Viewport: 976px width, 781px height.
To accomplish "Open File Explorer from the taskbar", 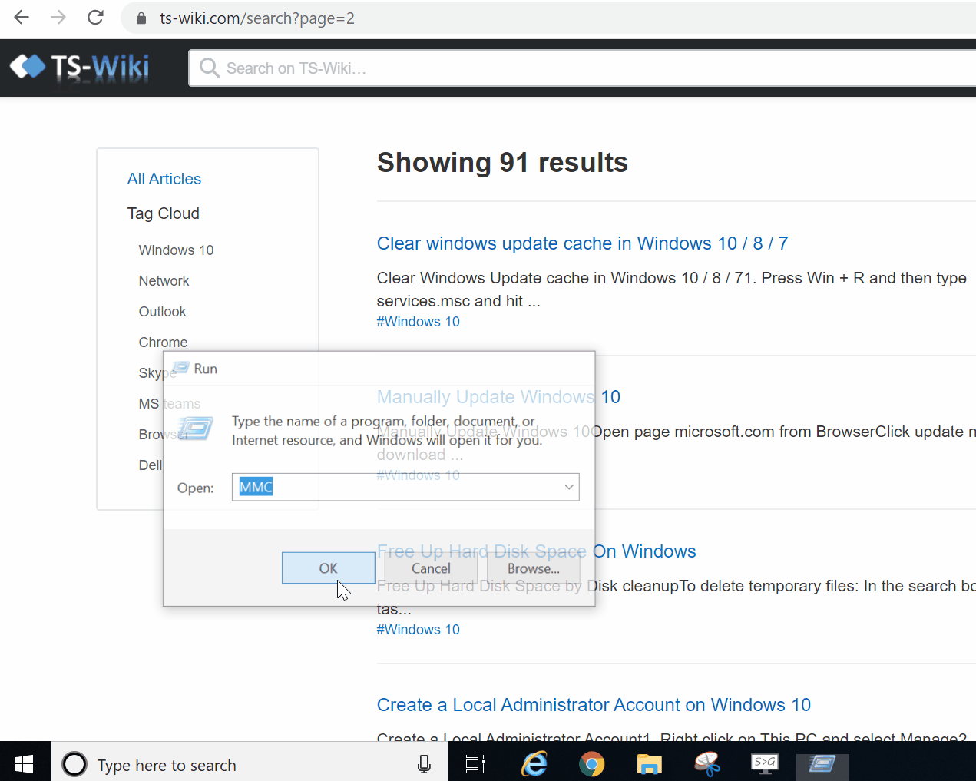I will pos(649,764).
